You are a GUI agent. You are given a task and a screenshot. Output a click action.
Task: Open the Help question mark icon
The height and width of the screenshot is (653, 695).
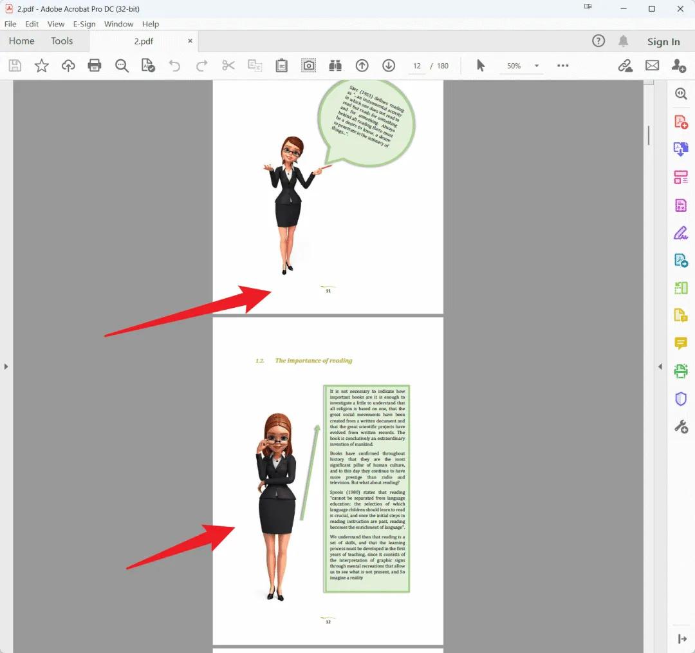click(598, 41)
